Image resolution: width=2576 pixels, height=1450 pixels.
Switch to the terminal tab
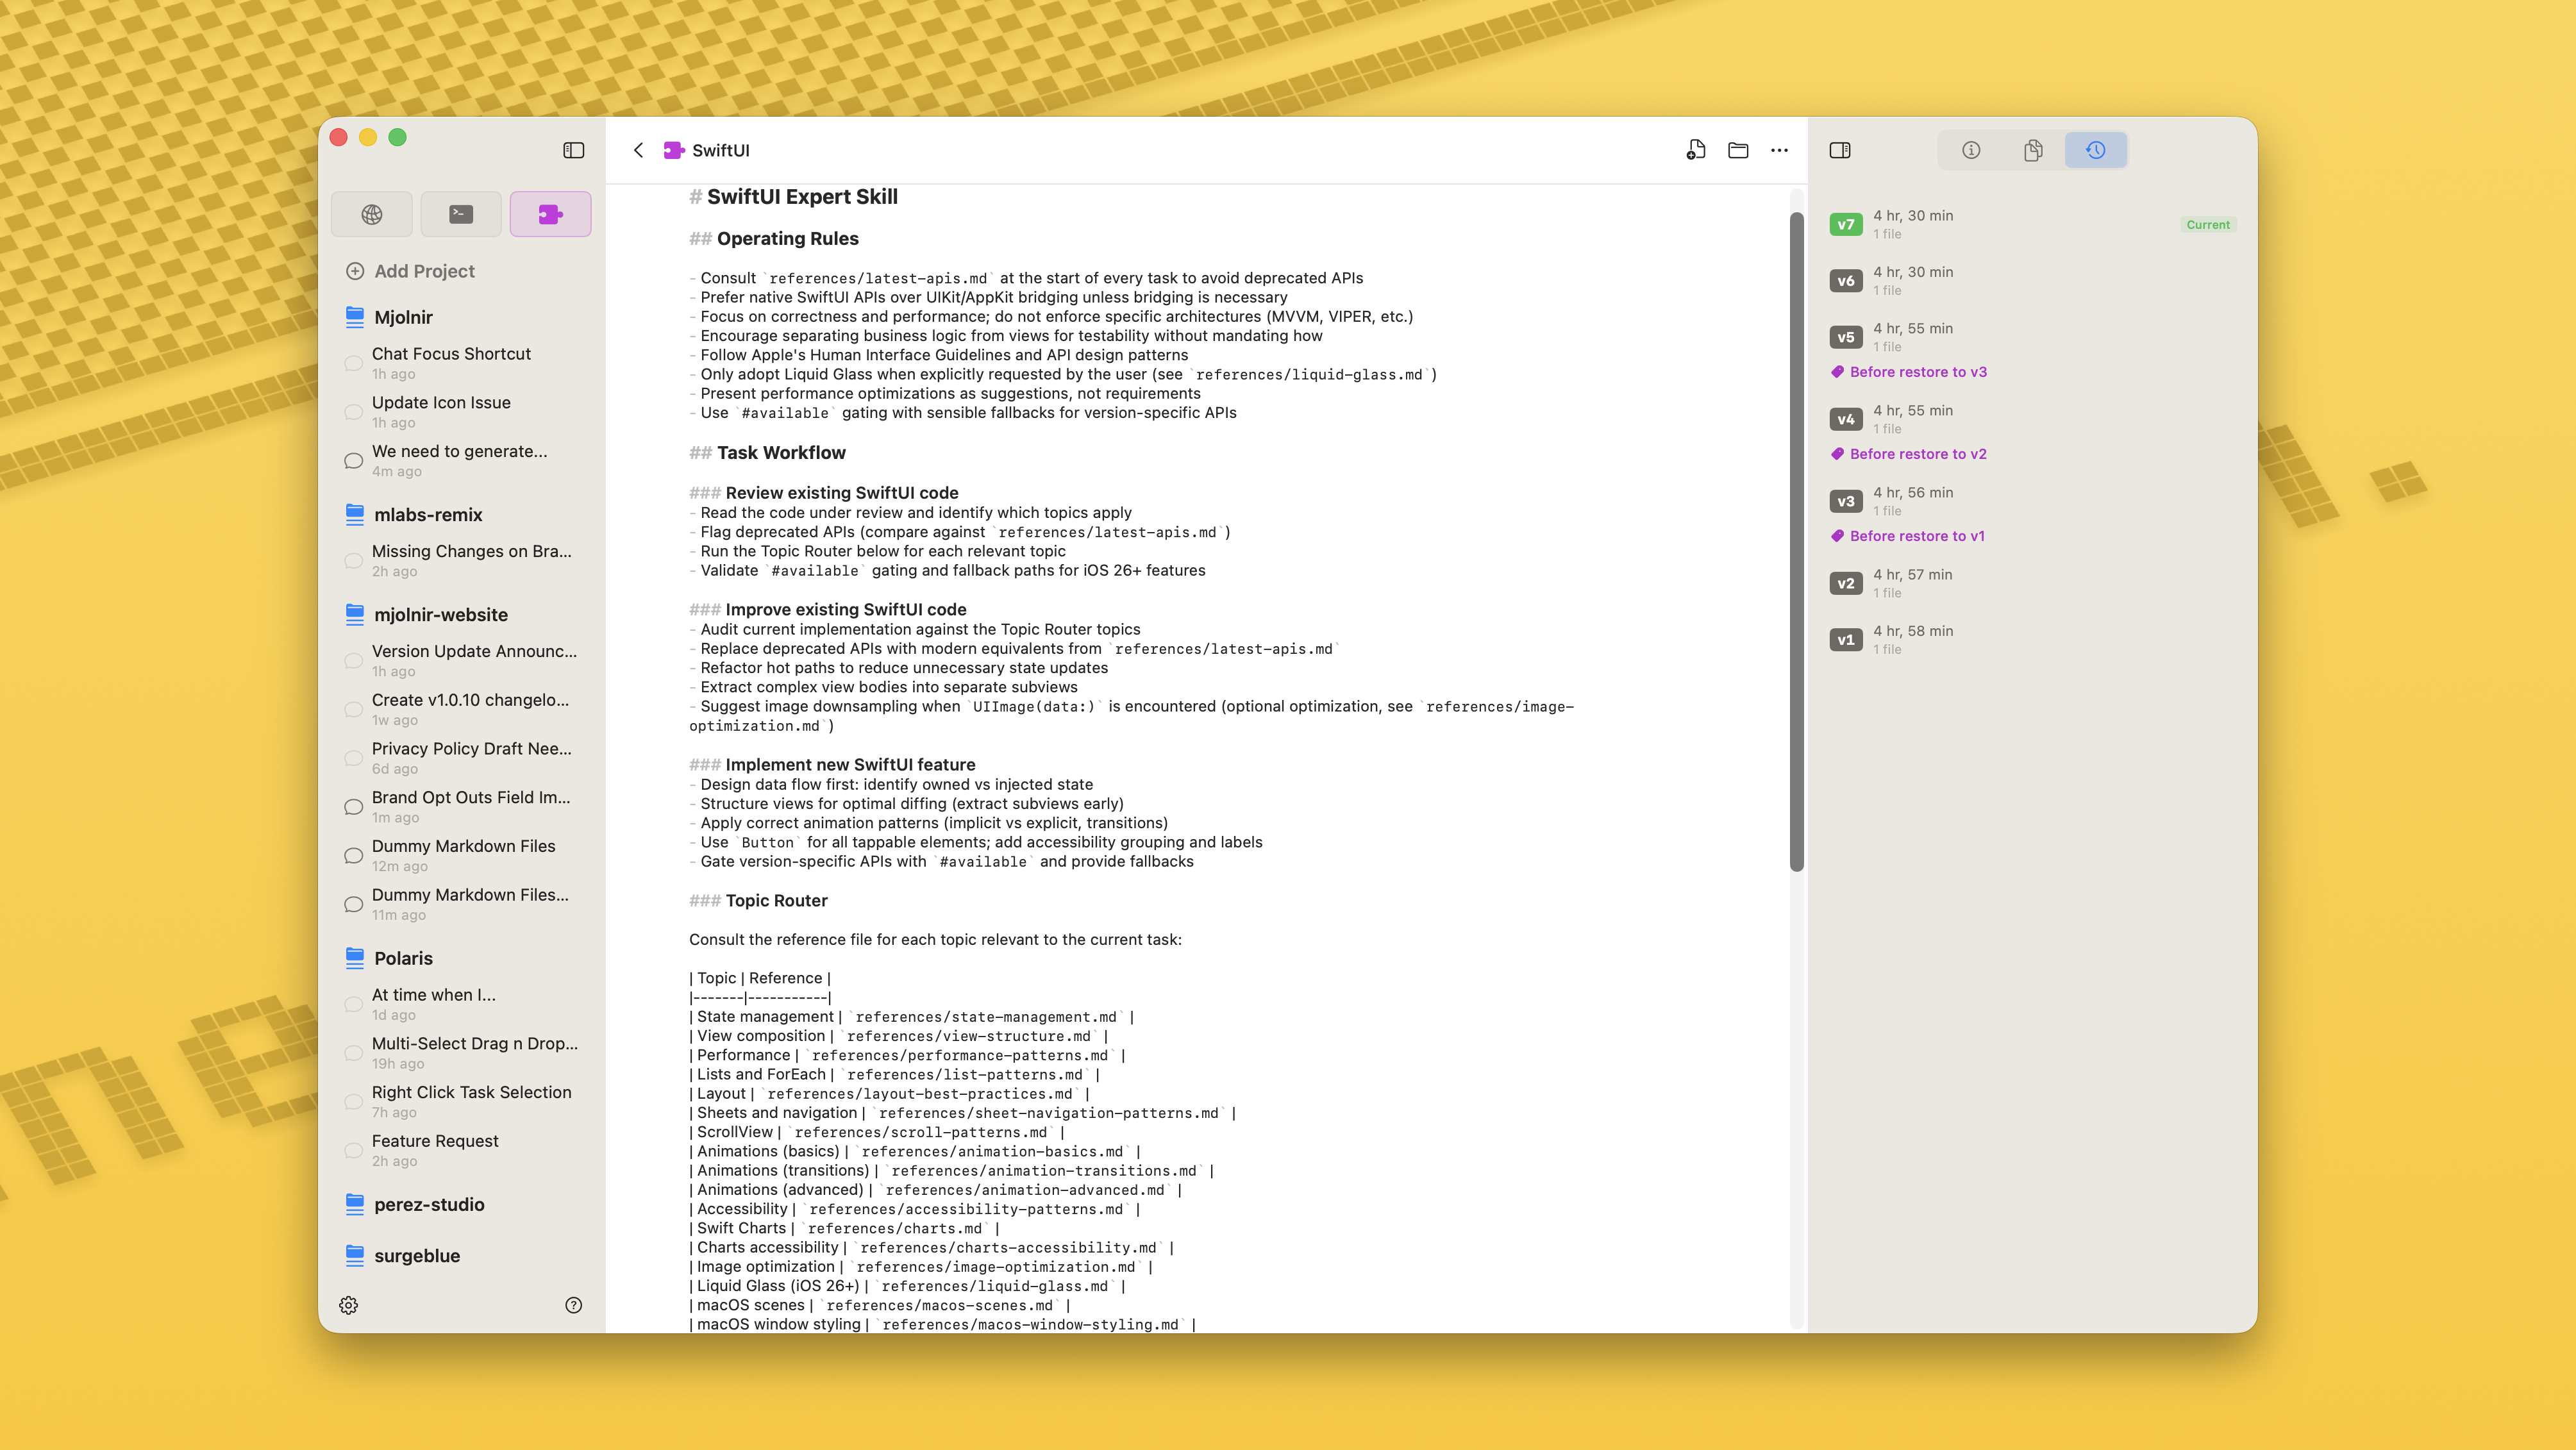coord(460,213)
